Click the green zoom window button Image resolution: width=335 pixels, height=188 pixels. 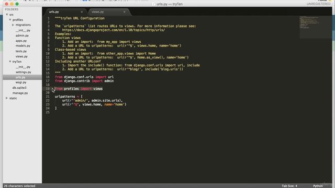click(17, 4)
